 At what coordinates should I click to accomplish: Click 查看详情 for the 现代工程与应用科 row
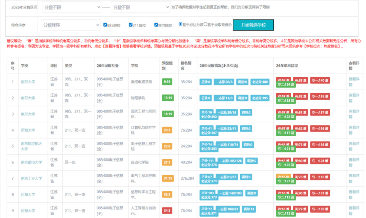coord(354,114)
